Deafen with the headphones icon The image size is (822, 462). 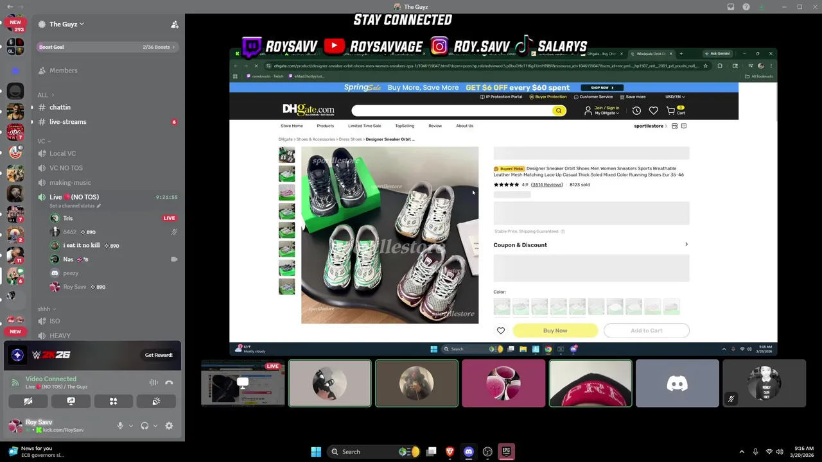144,425
